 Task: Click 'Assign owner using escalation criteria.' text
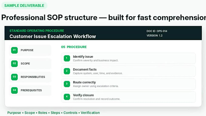coord(96,86)
